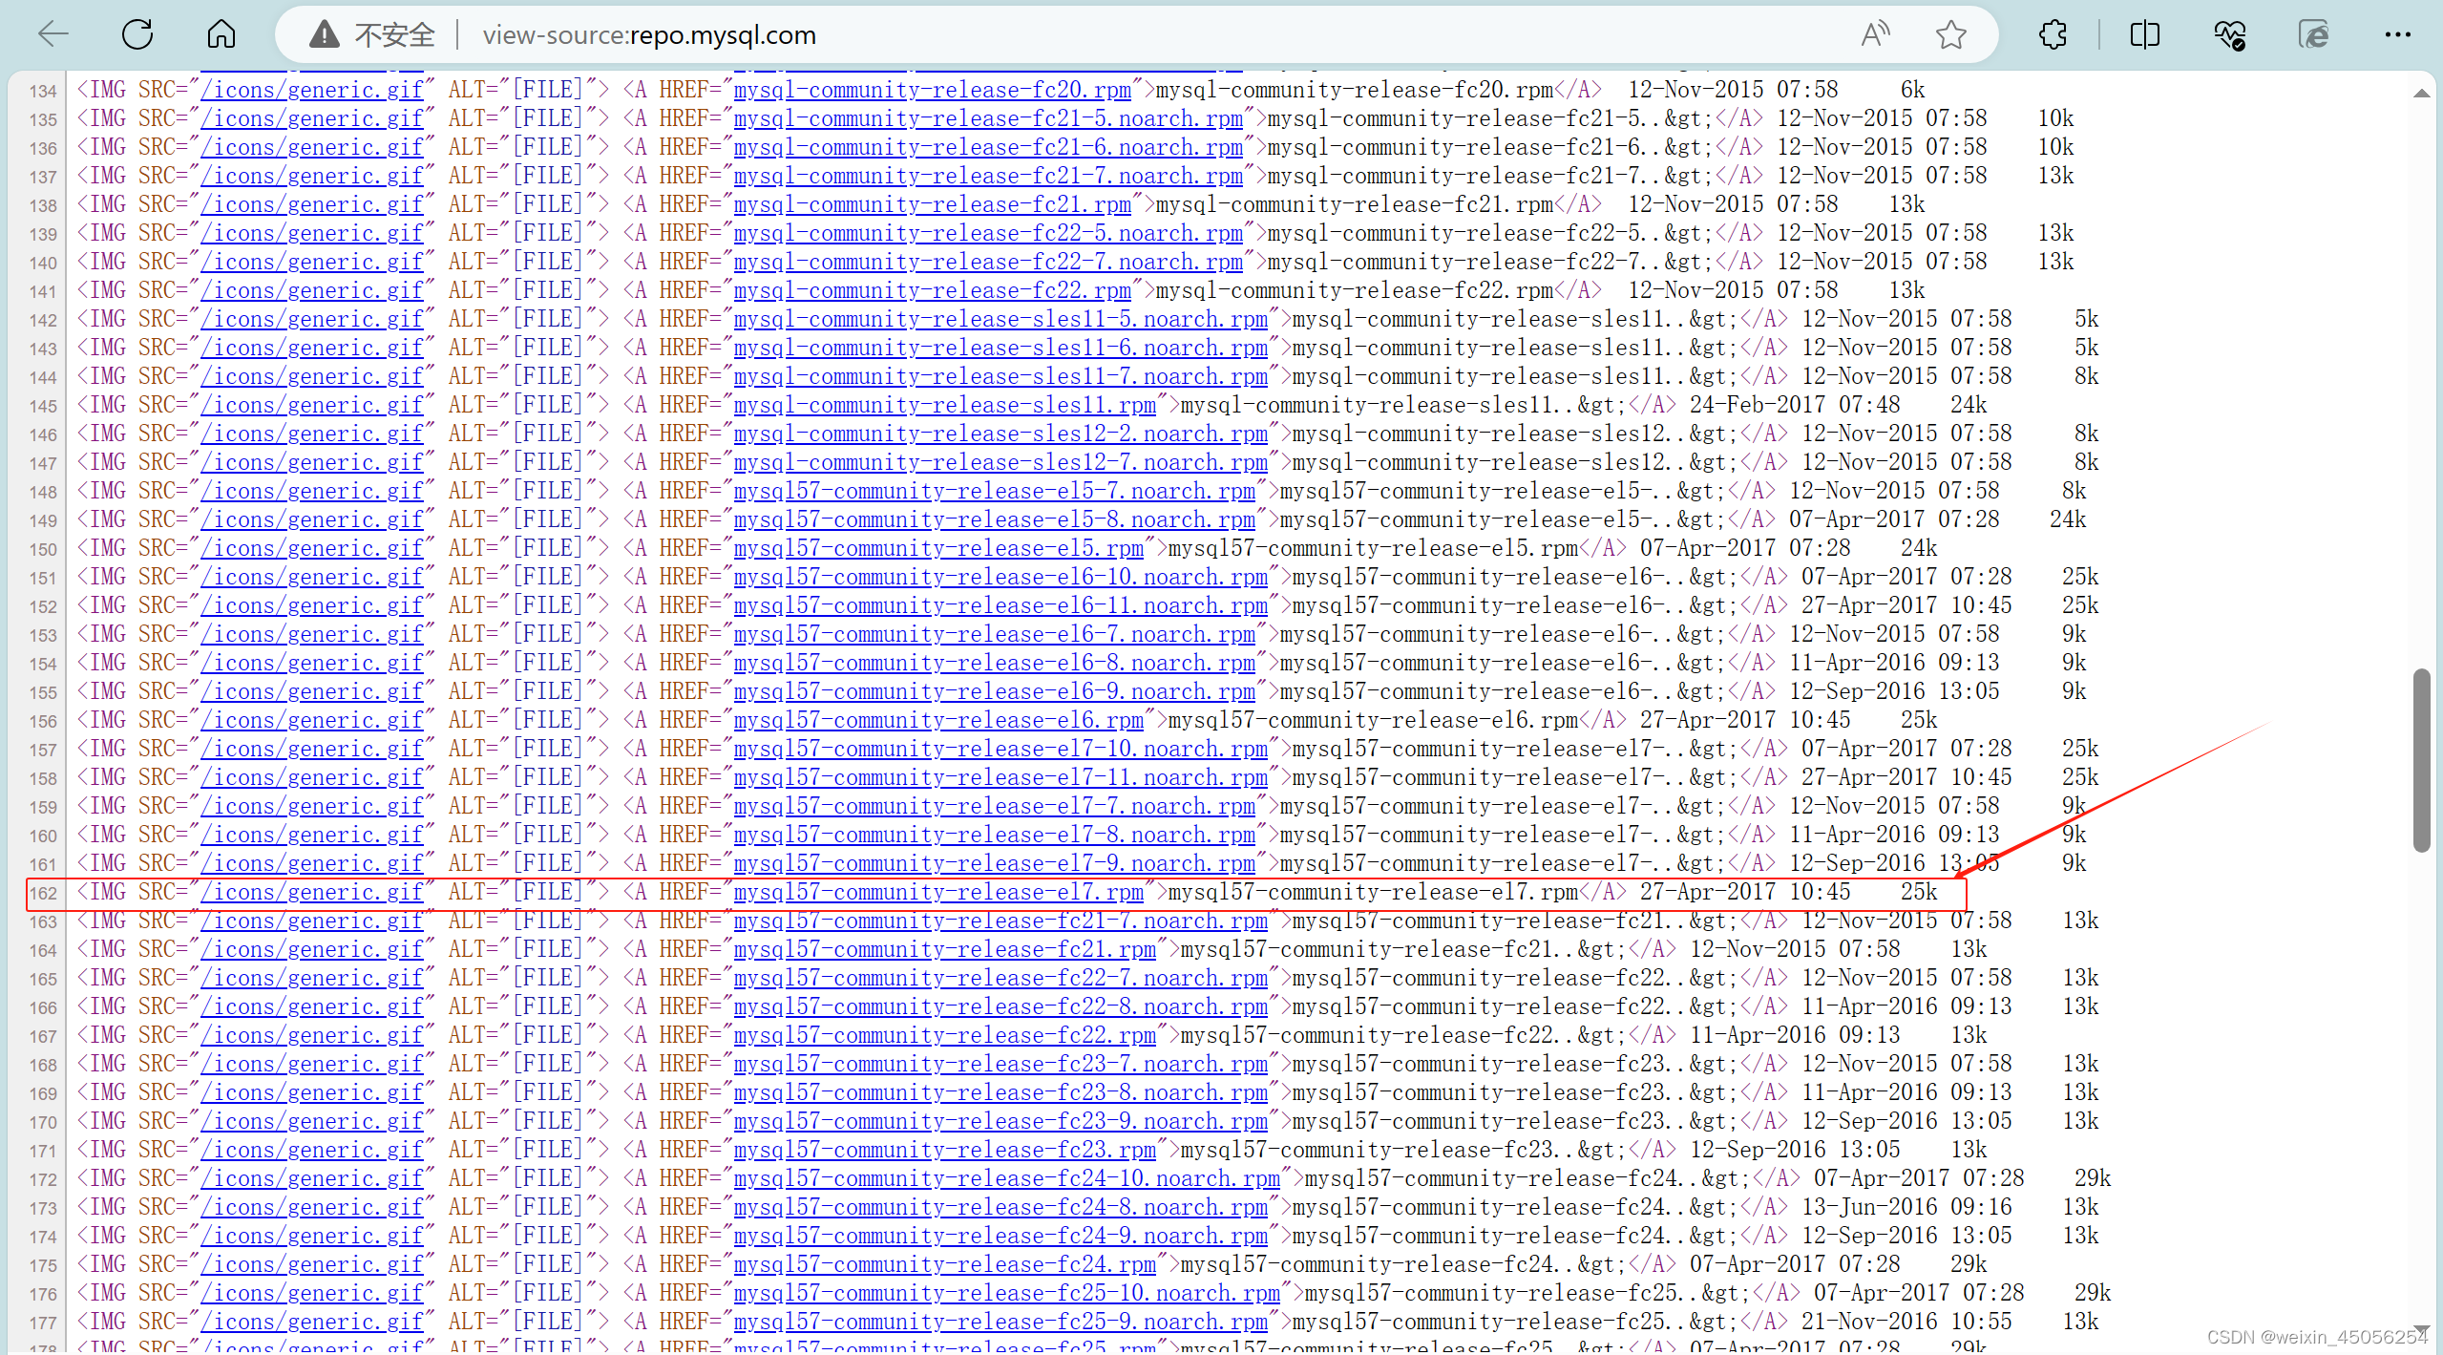This screenshot has width=2443, height=1355.
Task: Open the browser home page
Action: (x=221, y=35)
